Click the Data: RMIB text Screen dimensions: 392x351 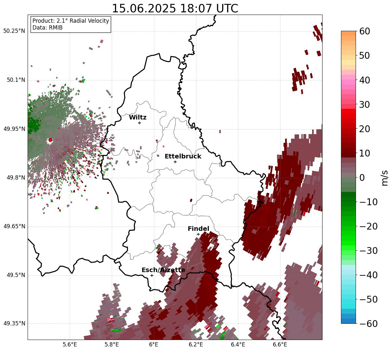[x=47, y=28]
